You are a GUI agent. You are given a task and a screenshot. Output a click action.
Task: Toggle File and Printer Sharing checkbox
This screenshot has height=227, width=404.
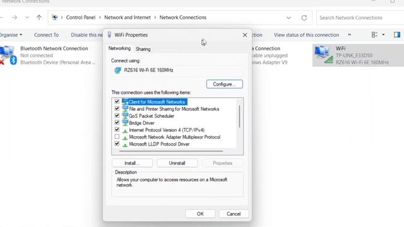point(117,108)
